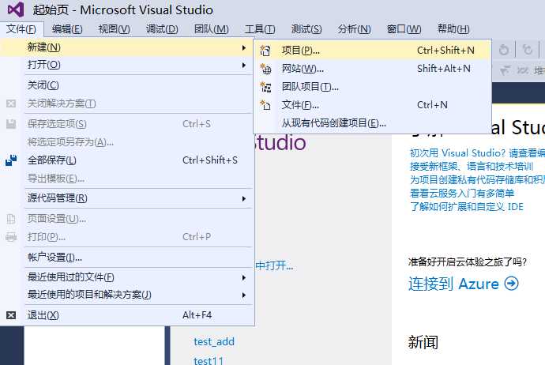Click the exit X icon beside 退出(X)
This screenshot has height=365, width=545.
11,315
